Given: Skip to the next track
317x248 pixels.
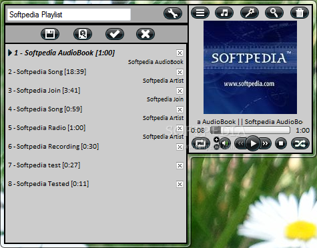Looking at the screenshot, I should 266,143.
